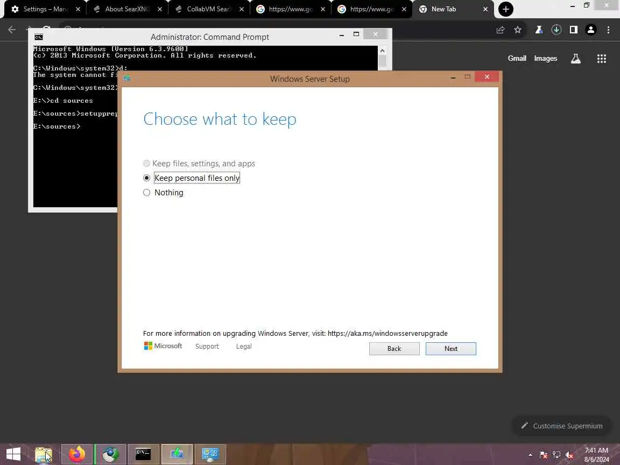The height and width of the screenshot is (465, 620).
Task: Open the browser profile avatar
Action: tap(591, 30)
